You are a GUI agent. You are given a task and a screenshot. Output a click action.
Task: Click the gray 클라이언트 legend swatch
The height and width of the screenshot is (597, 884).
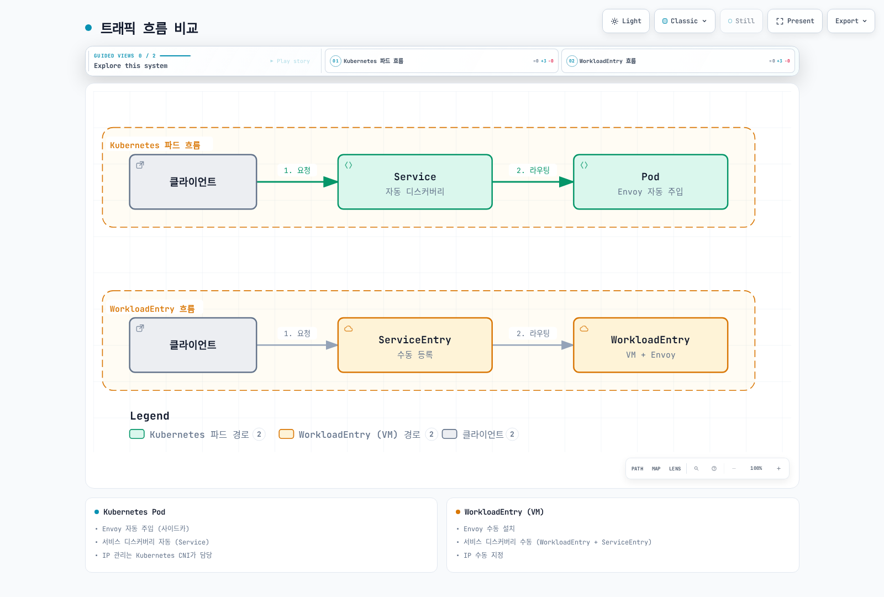[x=450, y=434]
